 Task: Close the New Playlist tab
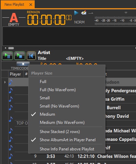pyautogui.click(x=31, y=5)
